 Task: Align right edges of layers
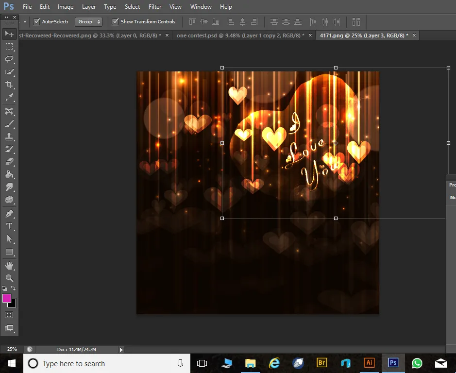(x=254, y=22)
